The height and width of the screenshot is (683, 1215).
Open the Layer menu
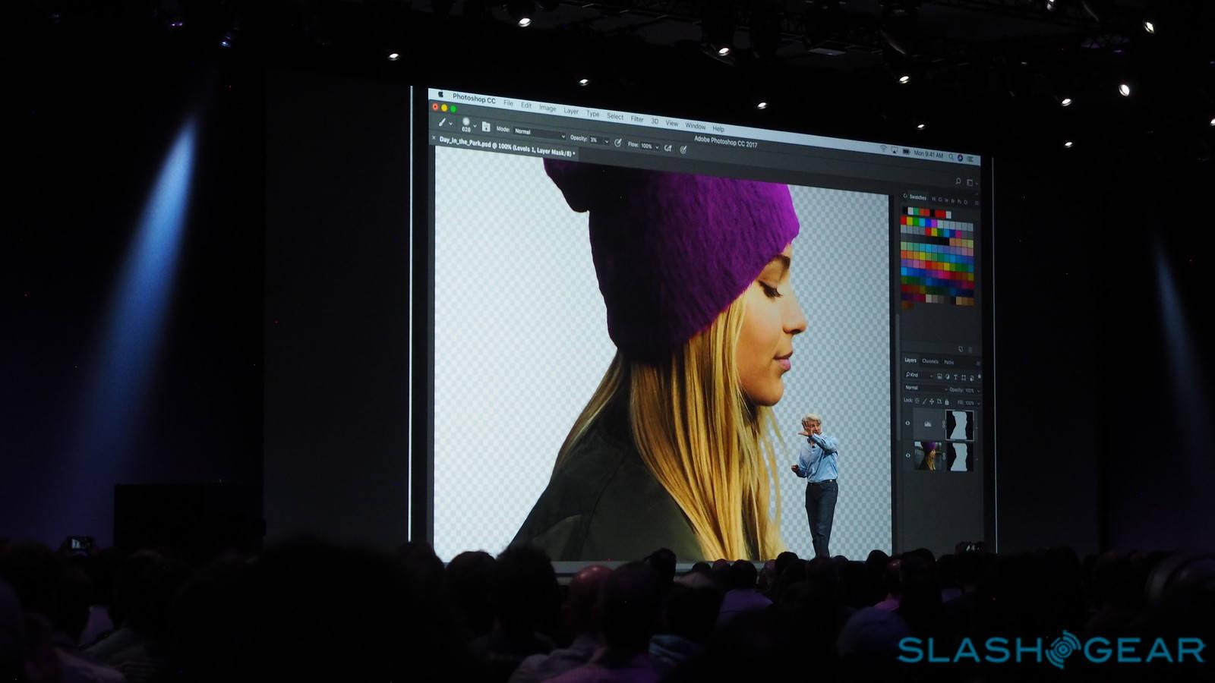571,111
